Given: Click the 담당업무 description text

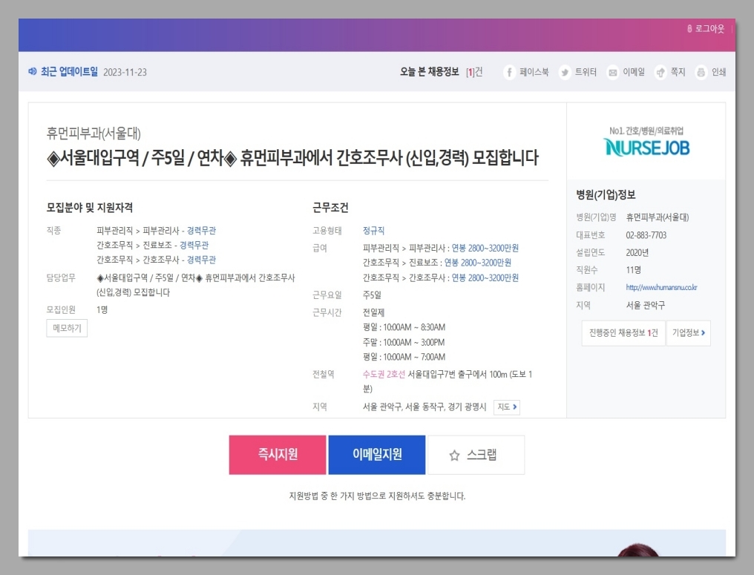Looking at the screenshot, I should (x=196, y=285).
